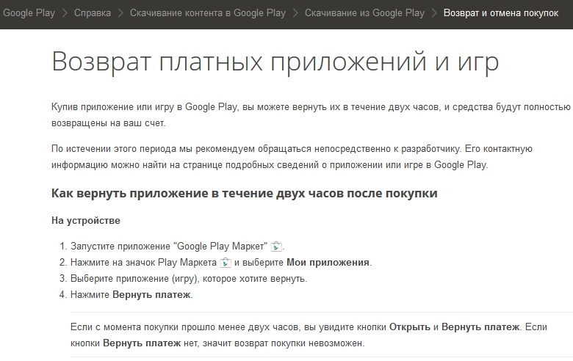The height and width of the screenshot is (361, 573).
Task: Click heading Как вернуть приложение в течение двух часов
Action: (244, 193)
